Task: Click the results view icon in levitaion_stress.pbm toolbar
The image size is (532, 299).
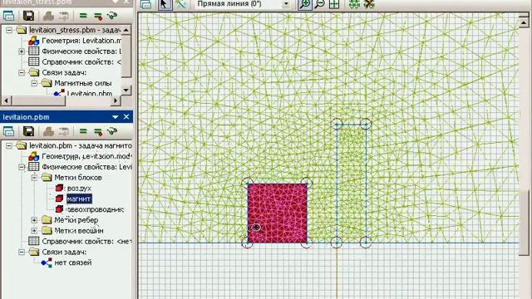Action: tap(112, 16)
